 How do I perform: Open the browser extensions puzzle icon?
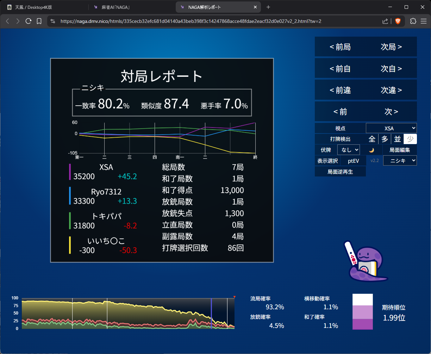(x=413, y=21)
